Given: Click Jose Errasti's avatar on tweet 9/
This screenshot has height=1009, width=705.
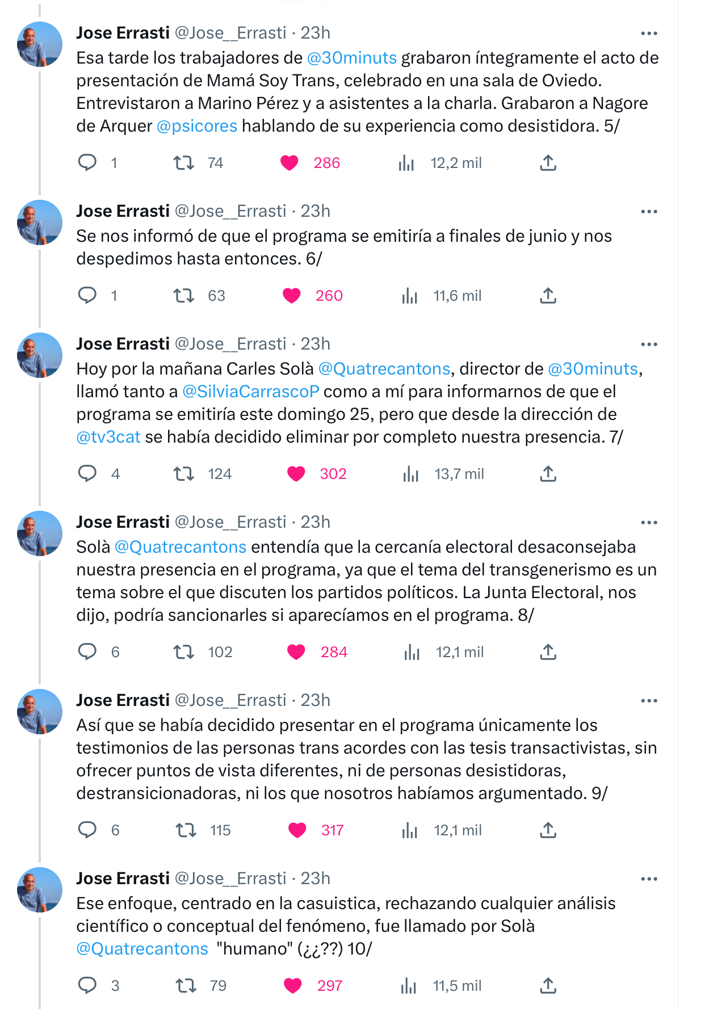Looking at the screenshot, I should (x=40, y=712).
